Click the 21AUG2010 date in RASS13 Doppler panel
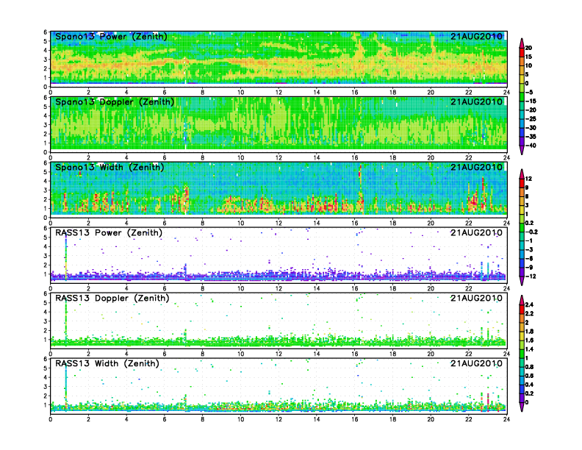The width and height of the screenshot is (582, 450). point(476,298)
